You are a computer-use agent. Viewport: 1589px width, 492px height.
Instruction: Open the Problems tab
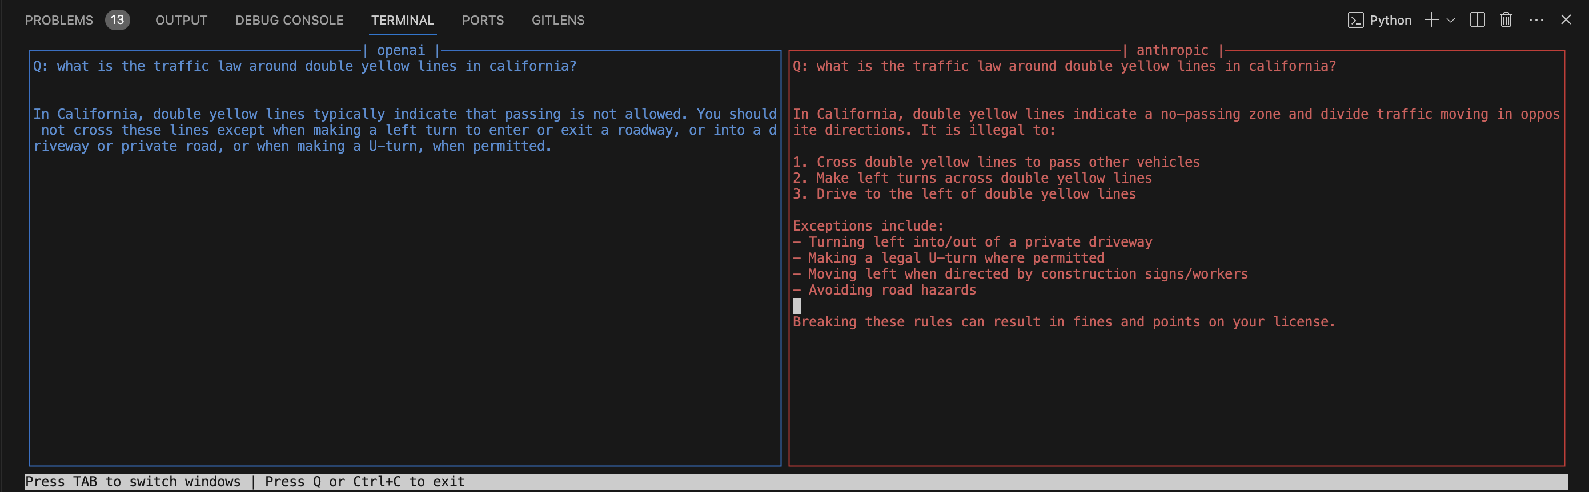click(59, 21)
